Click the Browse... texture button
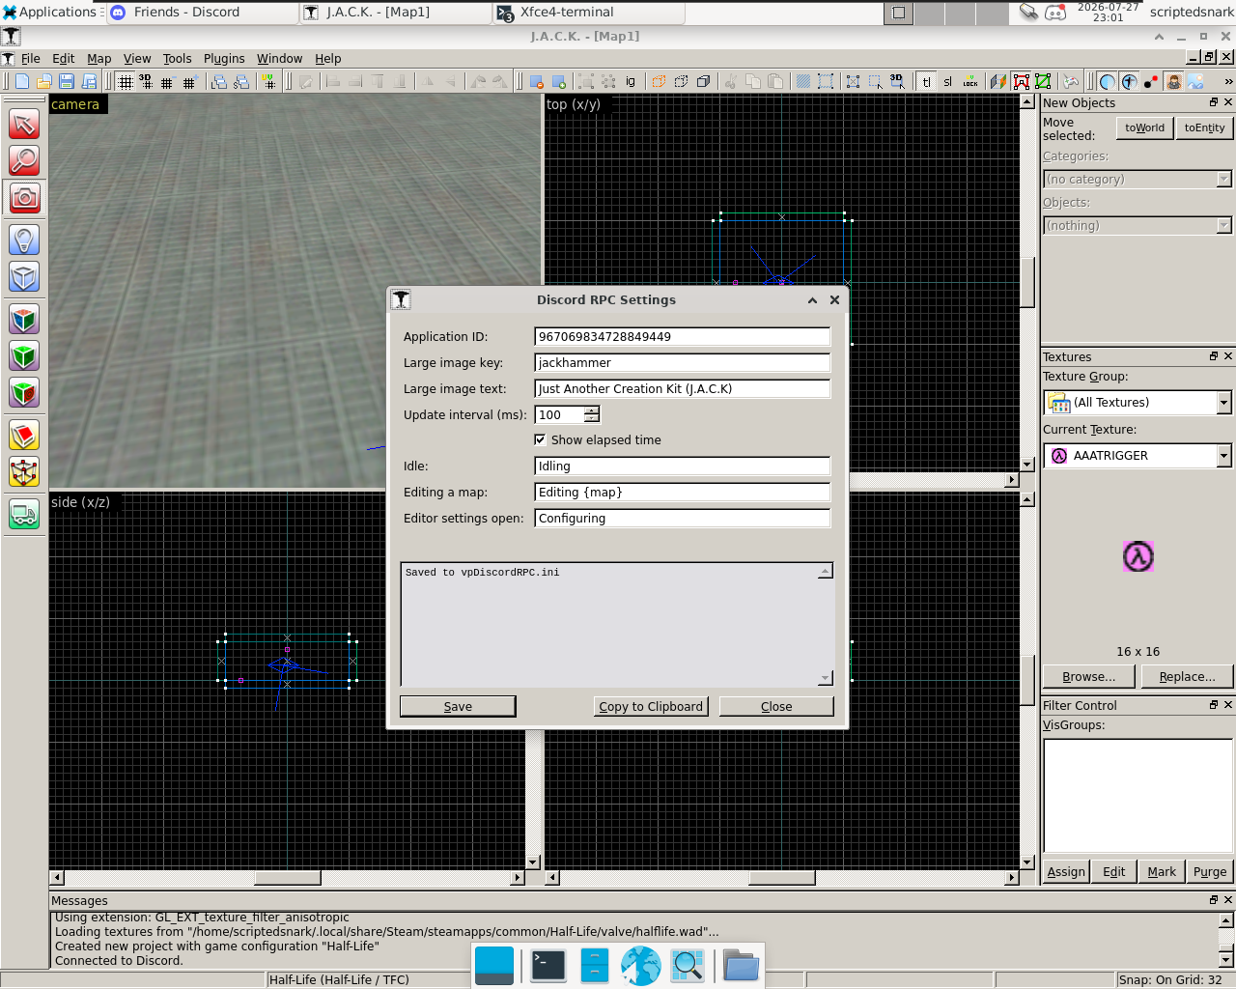 click(1088, 677)
